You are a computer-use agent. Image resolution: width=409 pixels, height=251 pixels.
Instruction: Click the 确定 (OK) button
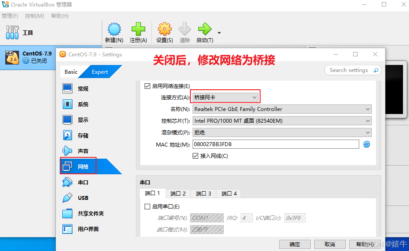(295, 244)
